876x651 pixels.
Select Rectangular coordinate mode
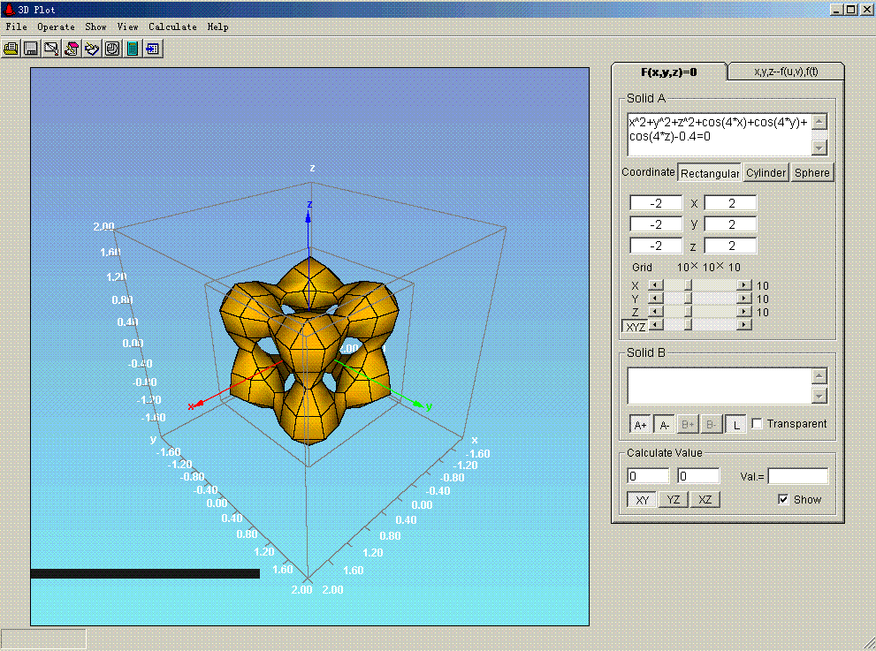(x=710, y=173)
